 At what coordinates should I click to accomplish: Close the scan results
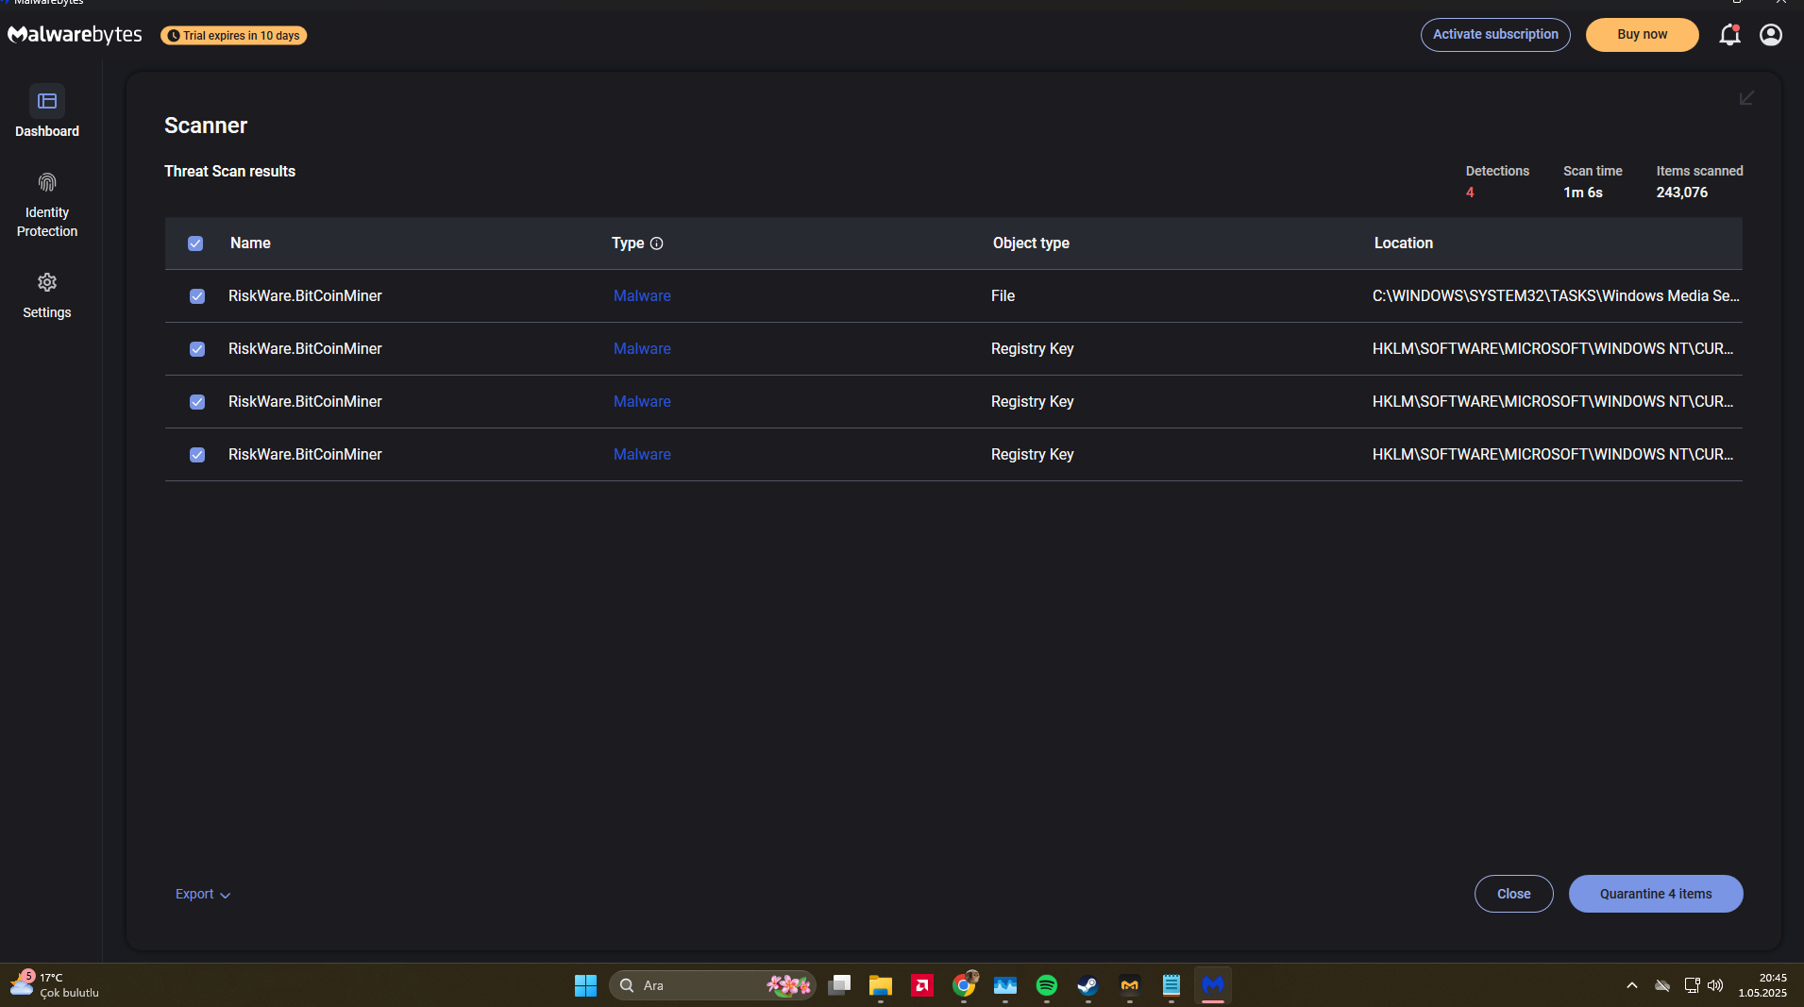[1513, 894]
